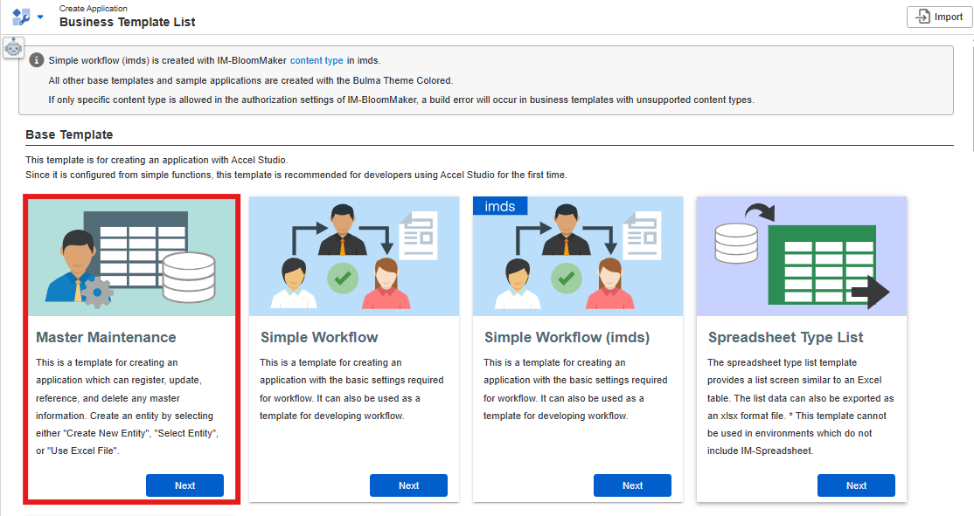Viewport: 974px width, 516px height.
Task: Select the Simple Workflow template image
Action: [354, 256]
